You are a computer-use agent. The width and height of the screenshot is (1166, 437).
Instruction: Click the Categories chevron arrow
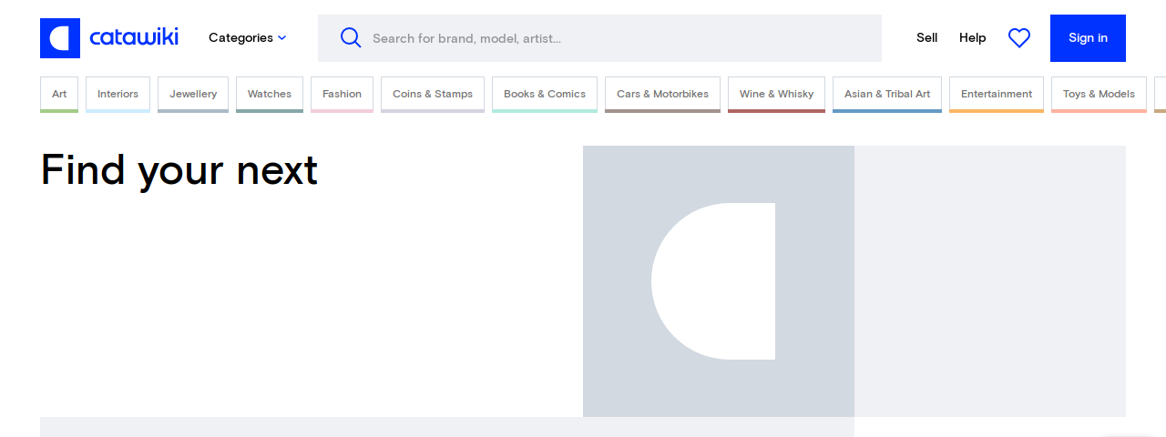(282, 38)
